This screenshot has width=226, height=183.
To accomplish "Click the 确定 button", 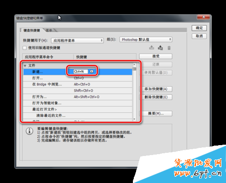I will point(199,28).
